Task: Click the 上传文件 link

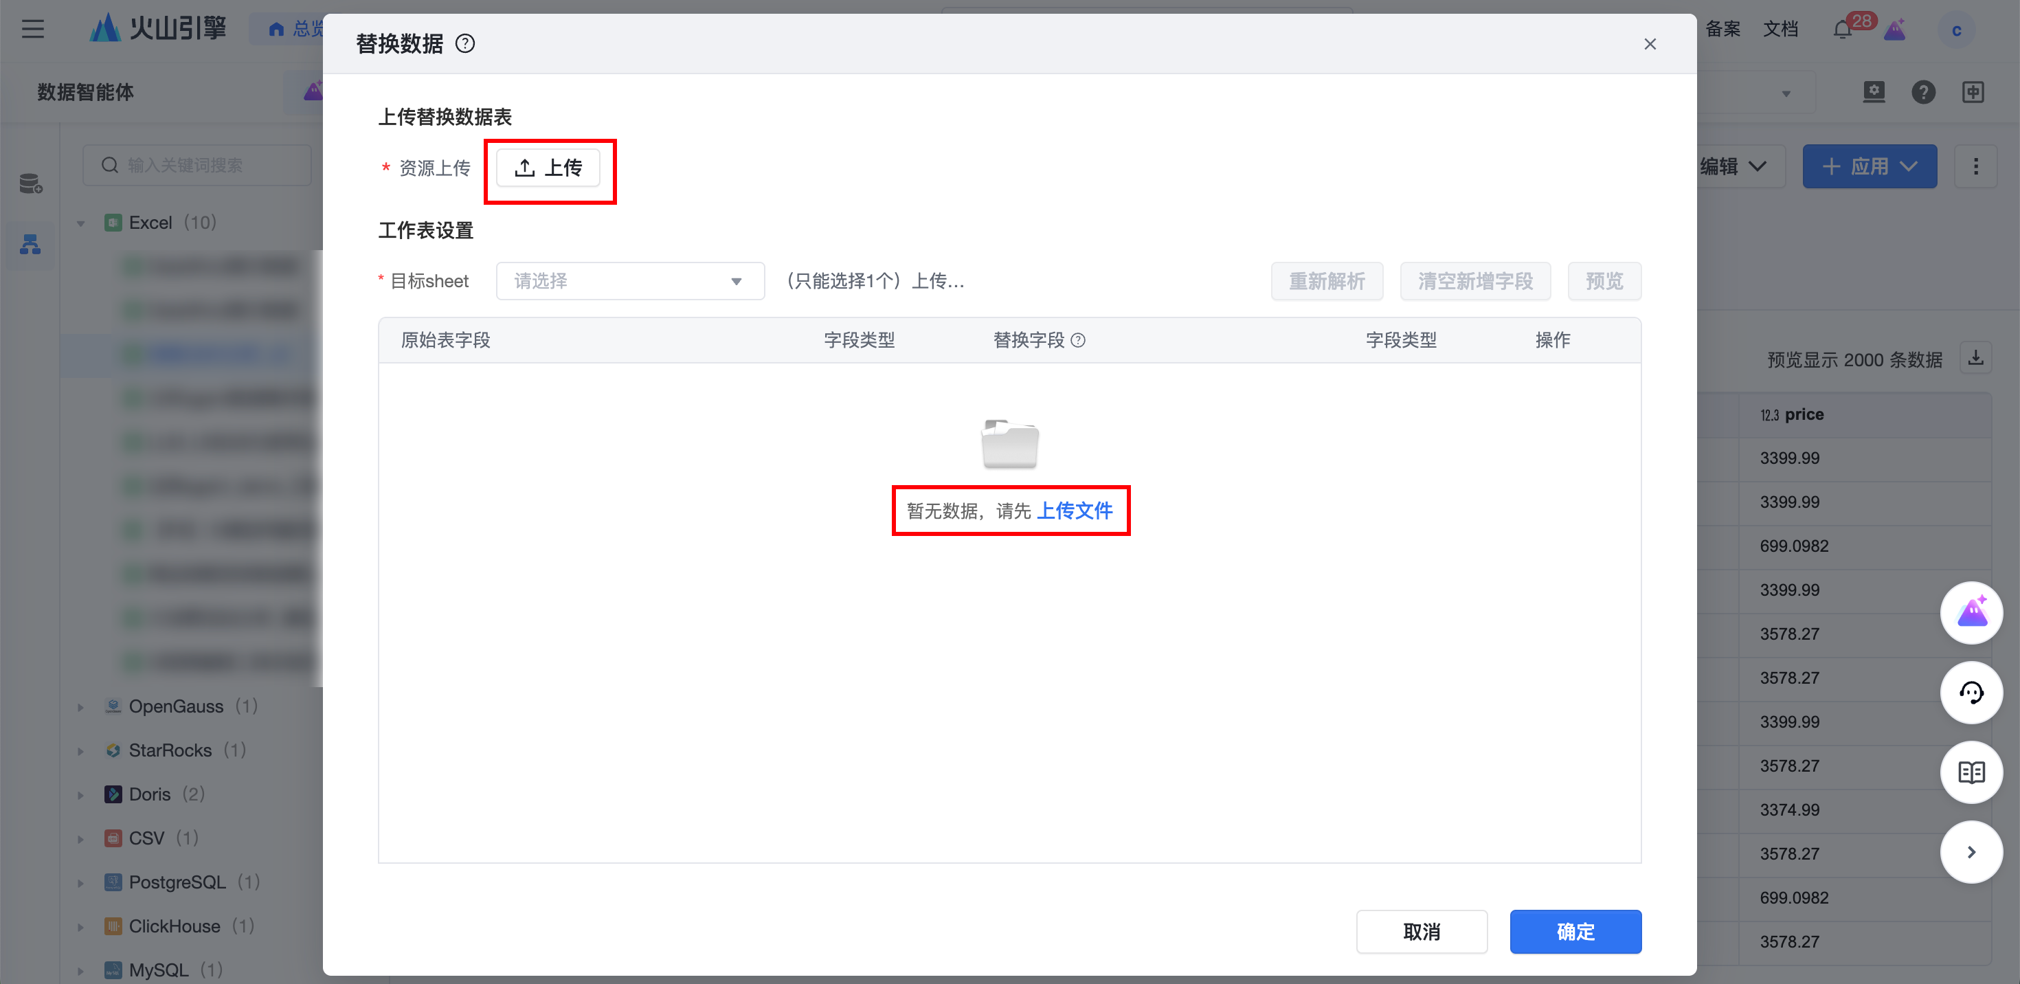Action: click(x=1075, y=511)
